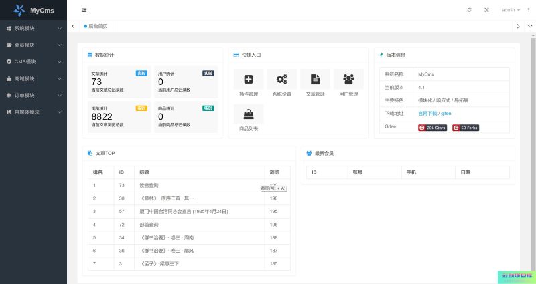The image size is (536, 284).
Task: Click the 浏览统计 card showing 8822
Action: coord(119,117)
